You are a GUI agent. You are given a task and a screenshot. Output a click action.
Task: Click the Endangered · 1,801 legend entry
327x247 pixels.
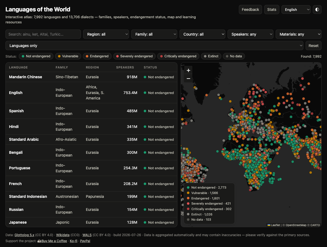[203, 198]
